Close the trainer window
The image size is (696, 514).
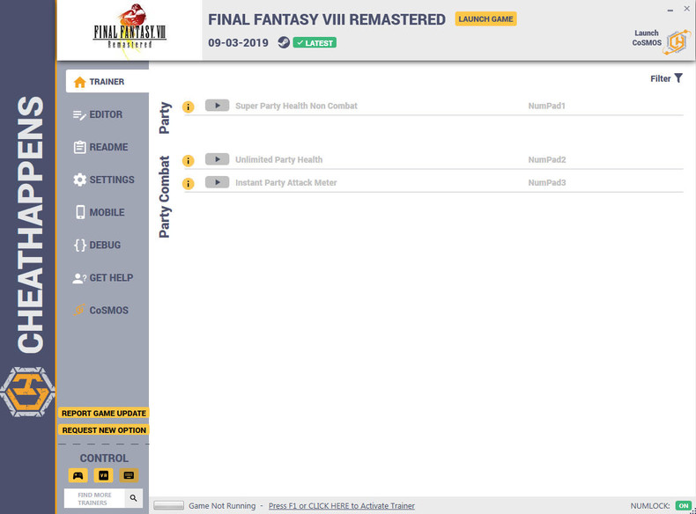pyautogui.click(x=686, y=9)
